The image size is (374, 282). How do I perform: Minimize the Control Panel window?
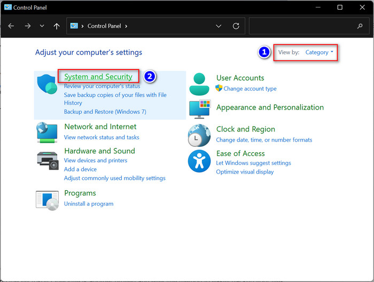(318, 7)
